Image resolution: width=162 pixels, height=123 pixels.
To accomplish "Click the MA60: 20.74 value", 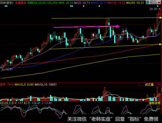I will (x=99, y=3).
